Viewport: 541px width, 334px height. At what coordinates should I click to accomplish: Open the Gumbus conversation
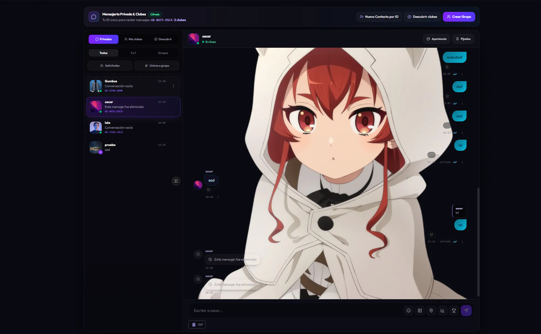[x=133, y=86]
